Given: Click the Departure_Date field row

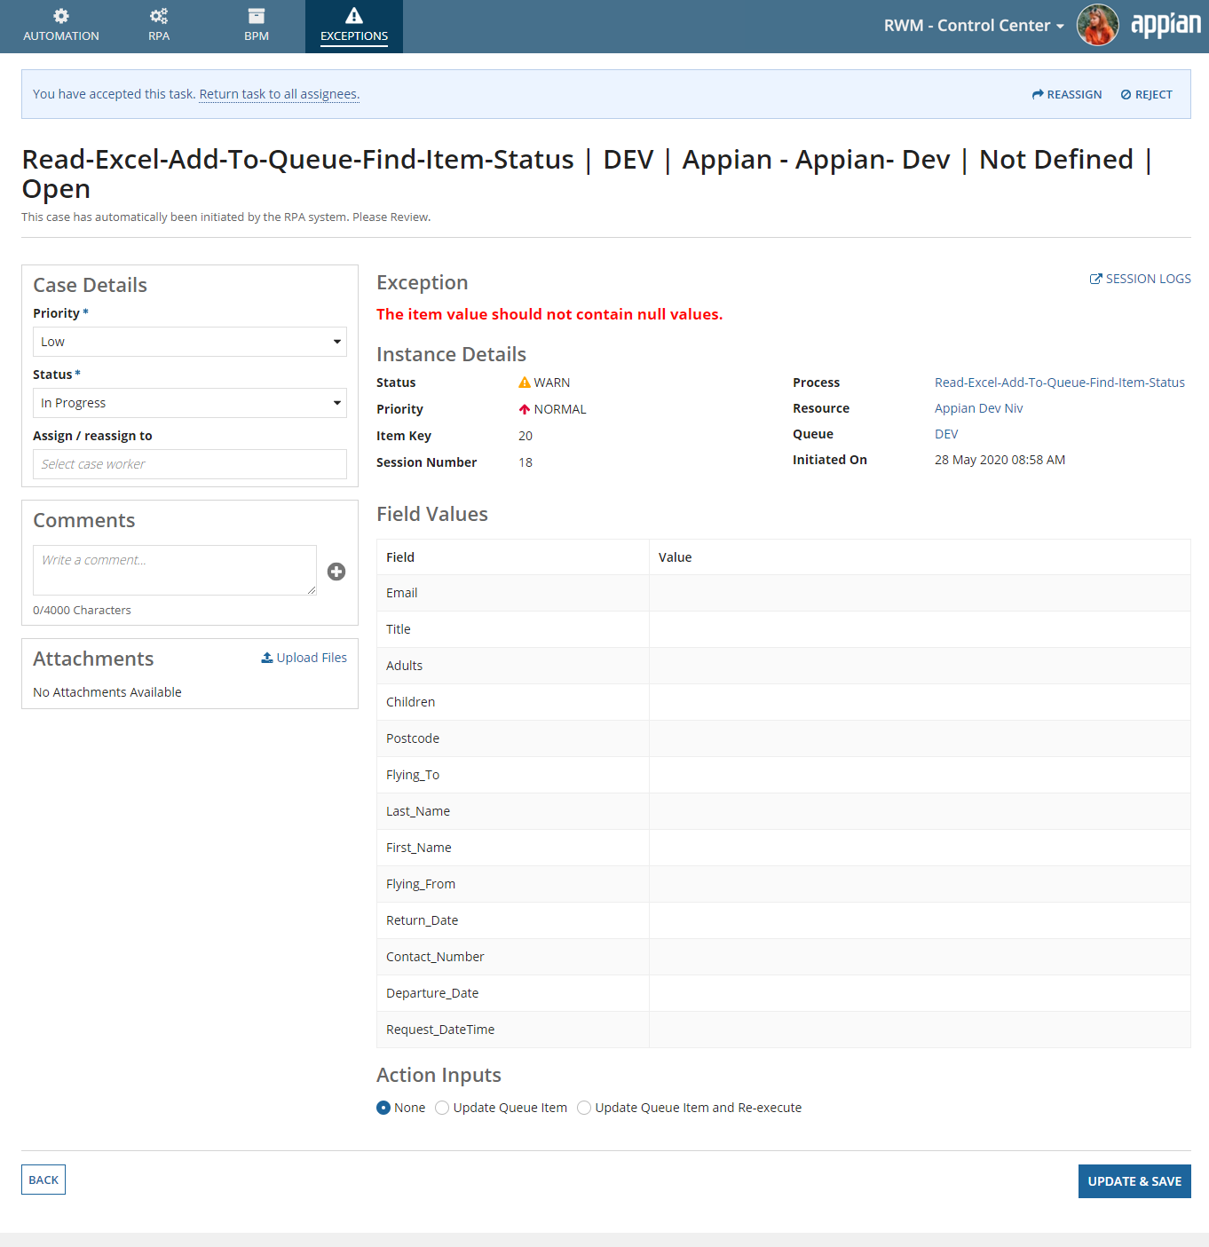Looking at the screenshot, I should point(784,993).
